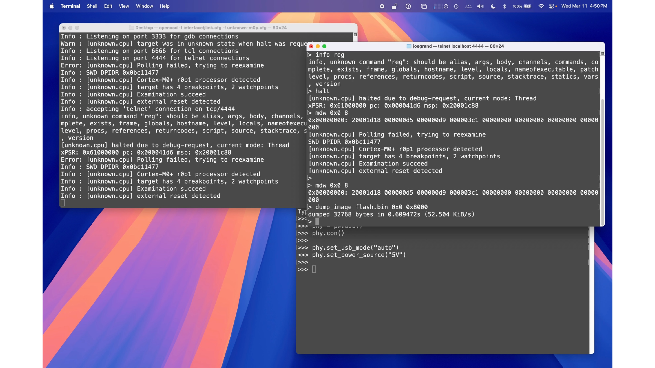Open the Bluetooth status menu
655x368 pixels.
click(x=505, y=6)
